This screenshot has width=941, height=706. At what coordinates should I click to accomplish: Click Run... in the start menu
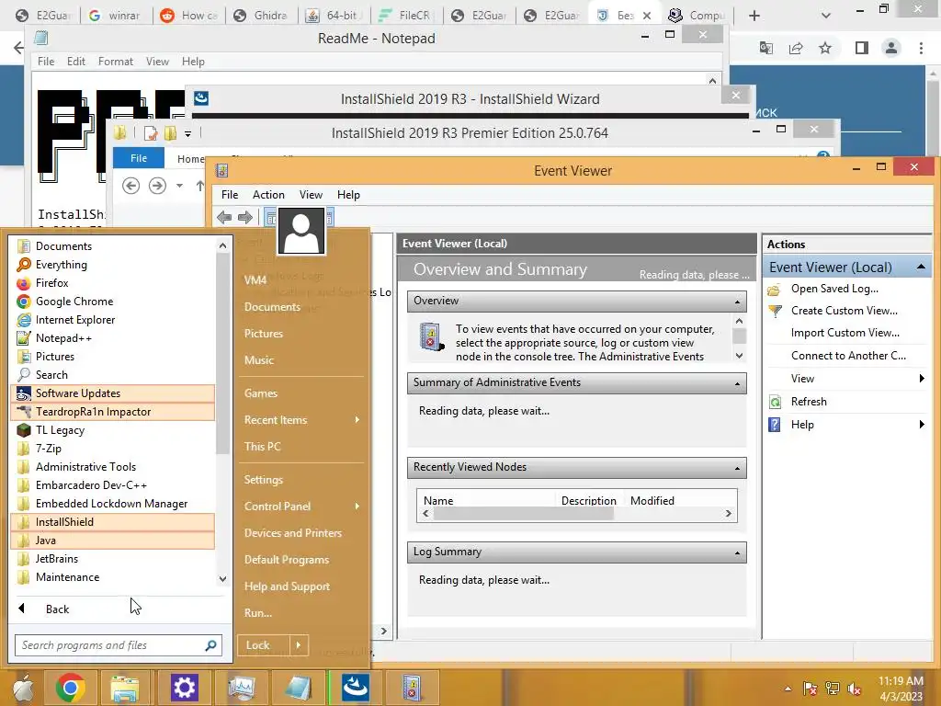(258, 613)
